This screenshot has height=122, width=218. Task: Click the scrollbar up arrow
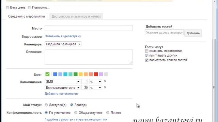(x=214, y=2)
